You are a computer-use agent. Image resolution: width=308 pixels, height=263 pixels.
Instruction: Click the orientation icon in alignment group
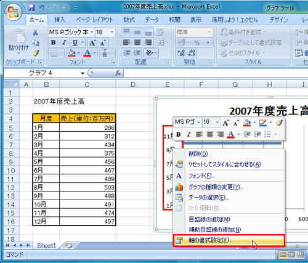pyautogui.click(x=150, y=54)
